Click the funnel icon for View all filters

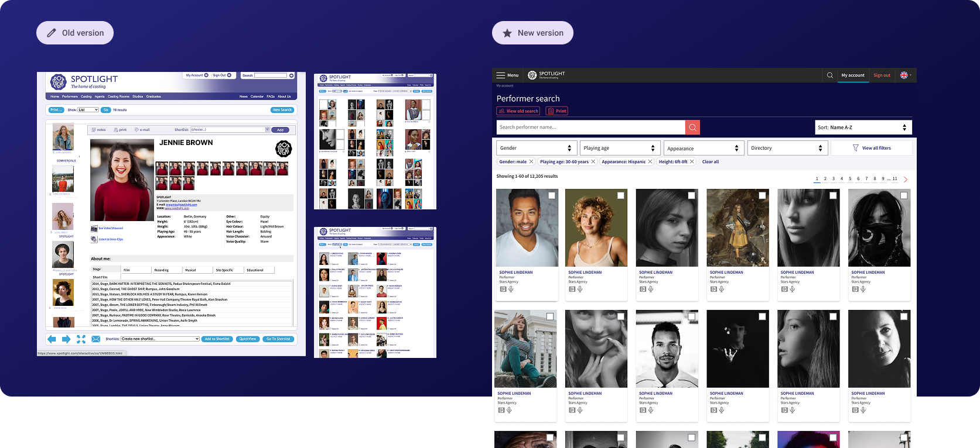click(855, 148)
